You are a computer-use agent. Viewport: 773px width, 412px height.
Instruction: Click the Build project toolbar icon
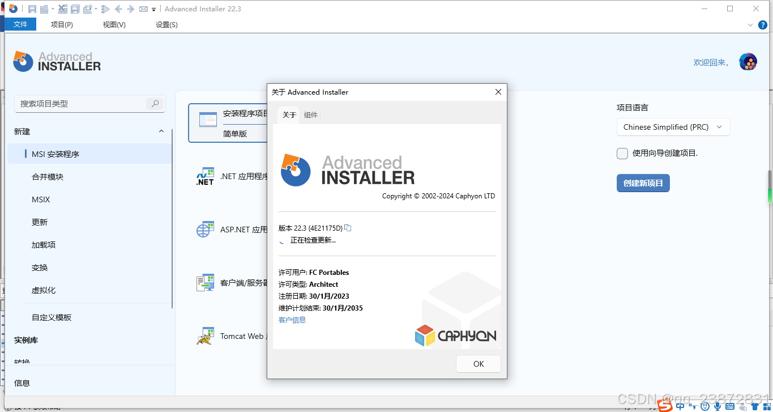44,9
